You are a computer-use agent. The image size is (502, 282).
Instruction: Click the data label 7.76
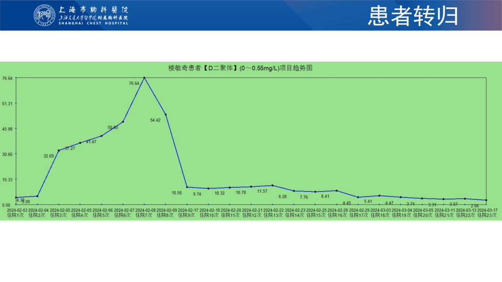(x=304, y=198)
